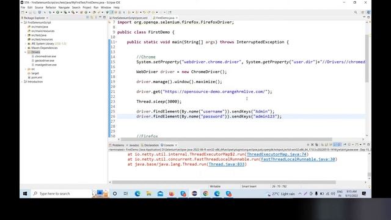
Task: Click Collapse All in Package Explorer
Action: tap(87, 18)
